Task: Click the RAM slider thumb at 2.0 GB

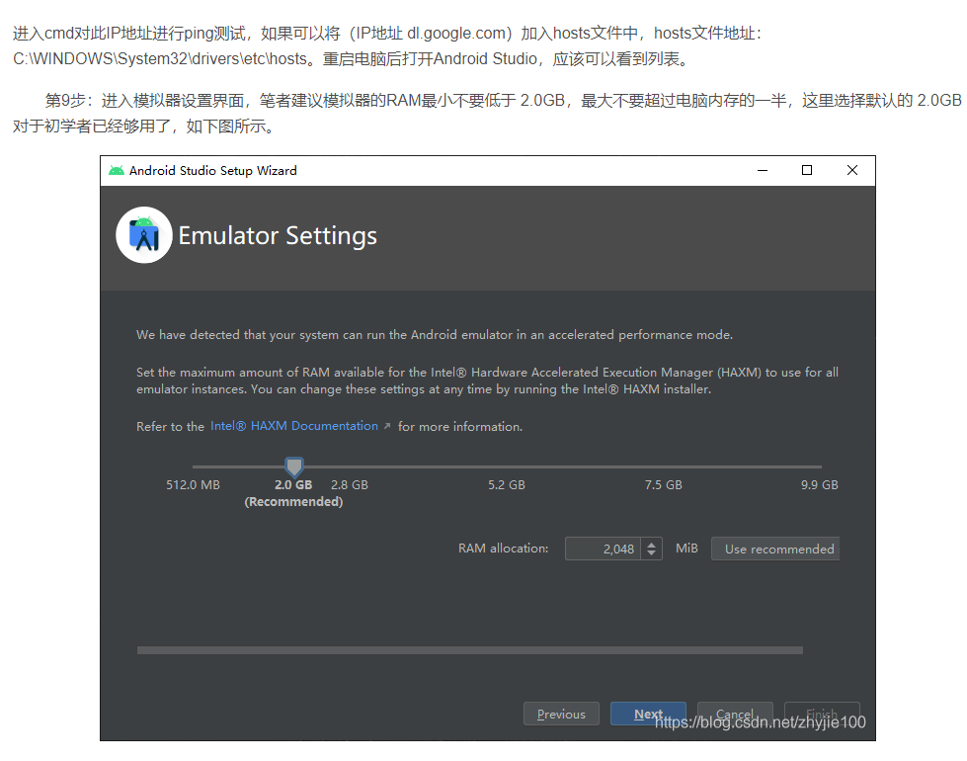Action: (x=294, y=467)
